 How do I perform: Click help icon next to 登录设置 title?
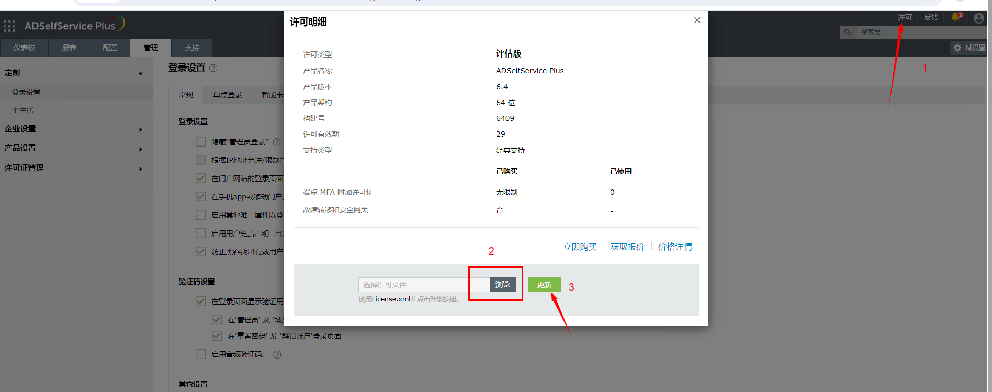pos(213,68)
